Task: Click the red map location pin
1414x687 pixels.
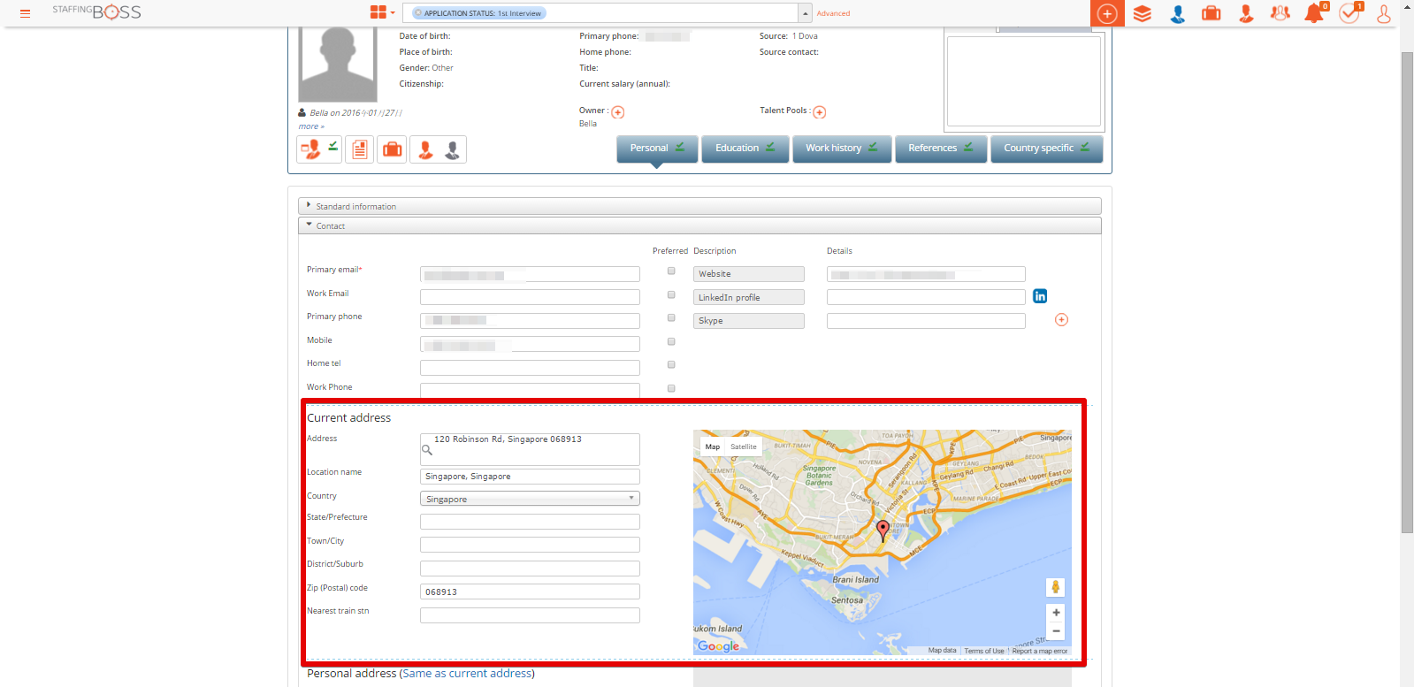Action: pos(883,531)
